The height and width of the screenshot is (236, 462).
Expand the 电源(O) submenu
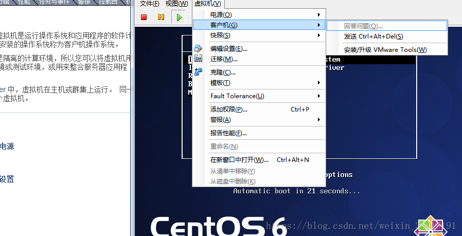(259, 14)
